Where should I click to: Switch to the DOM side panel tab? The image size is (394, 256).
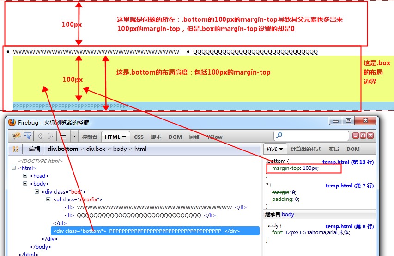(353, 149)
